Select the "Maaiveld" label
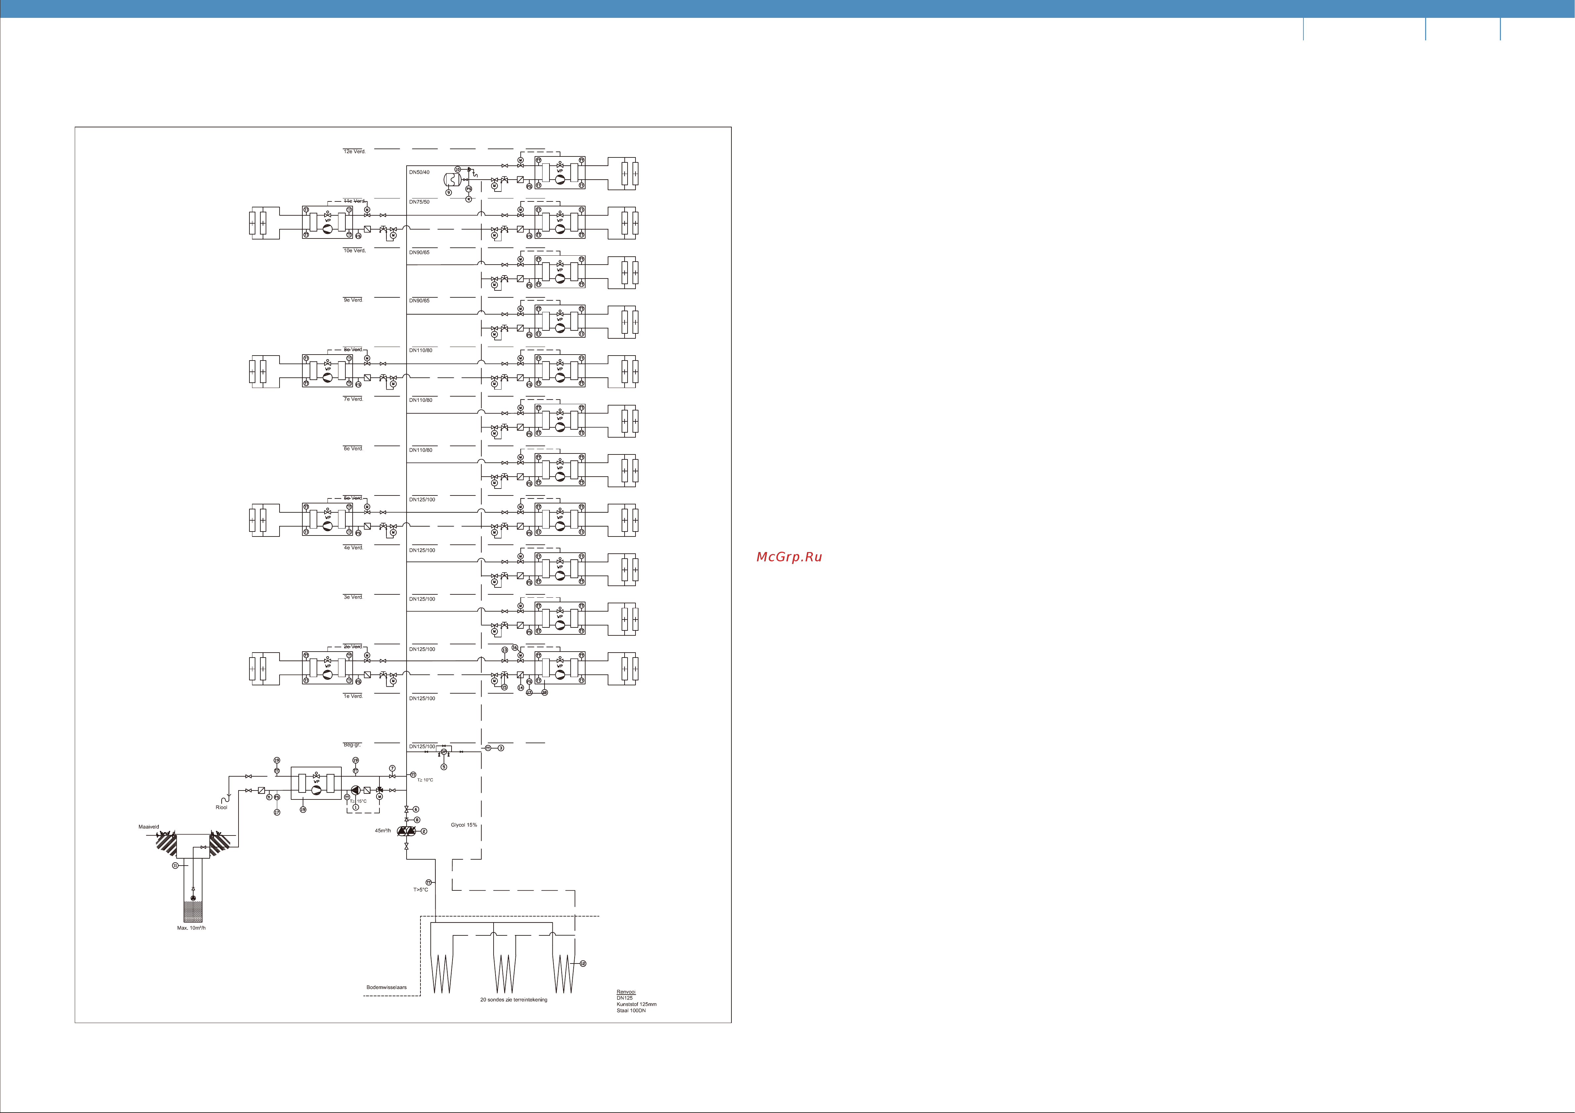Viewport: 1575px width, 1113px height. coord(149,827)
